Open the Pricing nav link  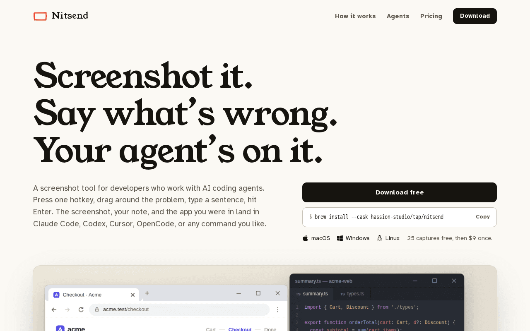pyautogui.click(x=431, y=16)
